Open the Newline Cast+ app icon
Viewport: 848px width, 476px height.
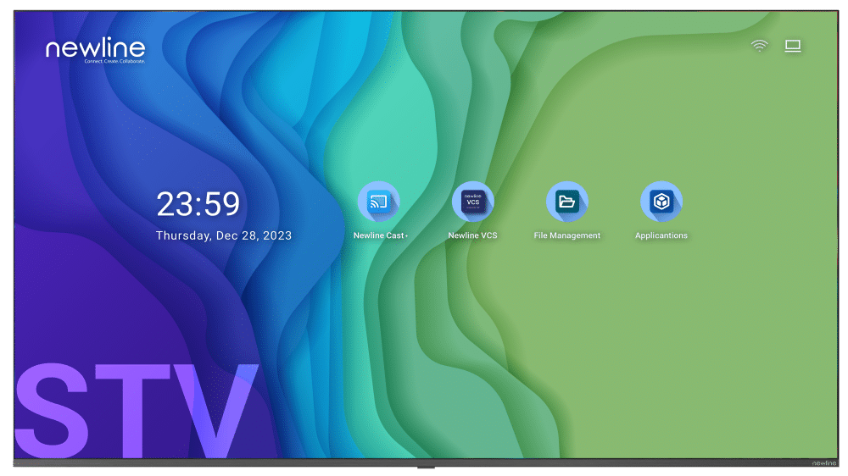coord(378,202)
